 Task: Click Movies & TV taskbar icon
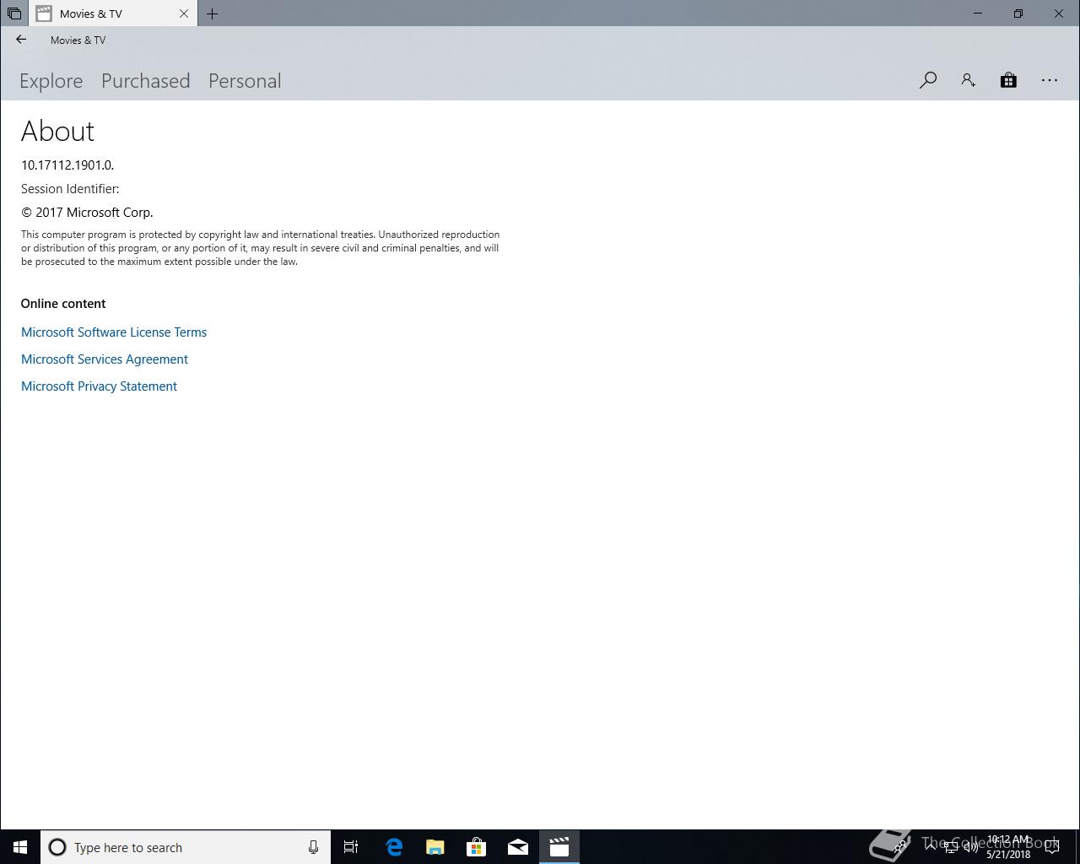pyautogui.click(x=559, y=847)
